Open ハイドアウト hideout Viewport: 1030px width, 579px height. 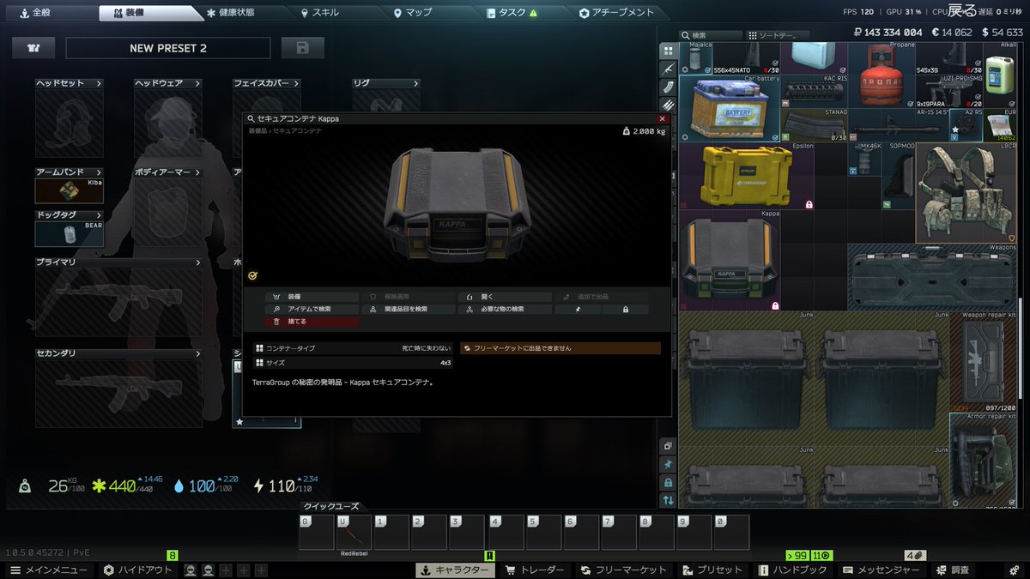click(x=137, y=570)
